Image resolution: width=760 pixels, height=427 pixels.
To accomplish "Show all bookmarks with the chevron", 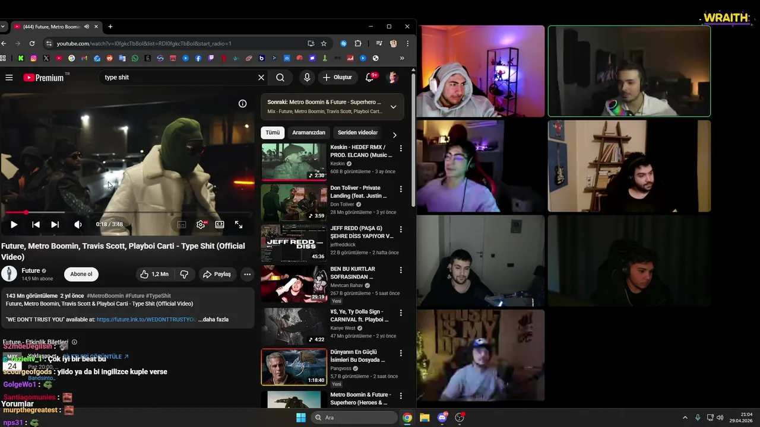I will pyautogui.click(x=402, y=58).
